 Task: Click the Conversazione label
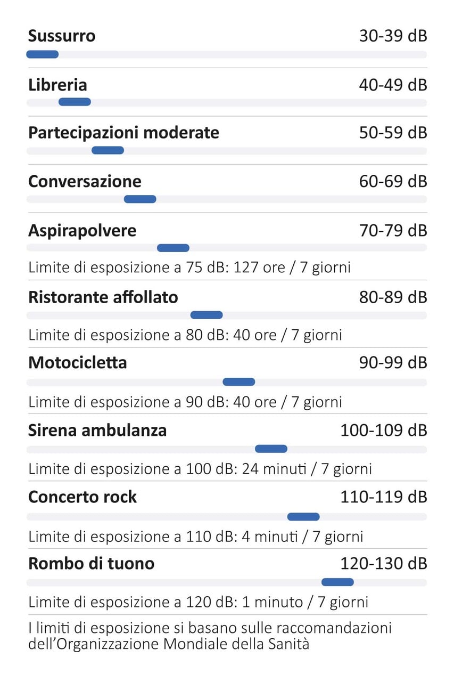coord(85,181)
